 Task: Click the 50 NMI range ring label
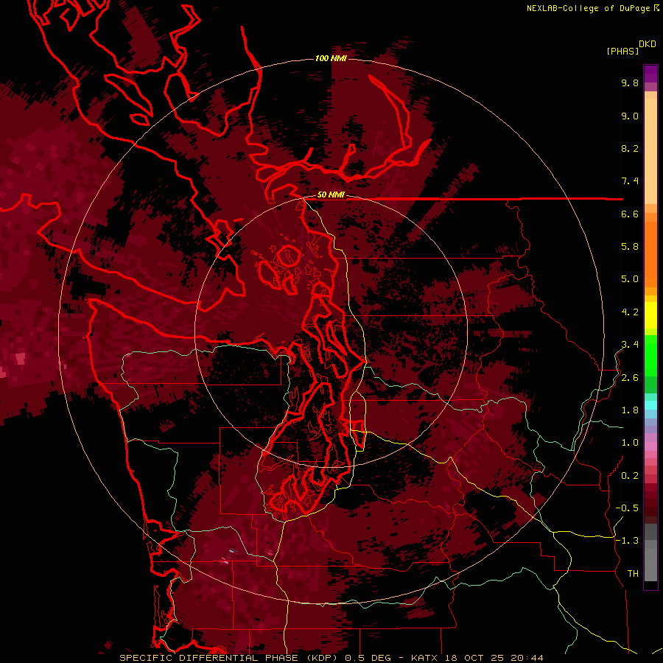pos(331,195)
